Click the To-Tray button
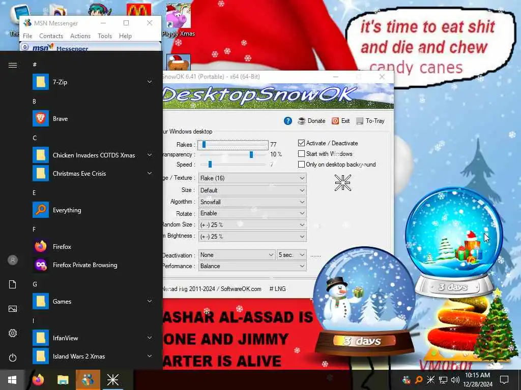This screenshot has width=521, height=390. pyautogui.click(x=370, y=121)
